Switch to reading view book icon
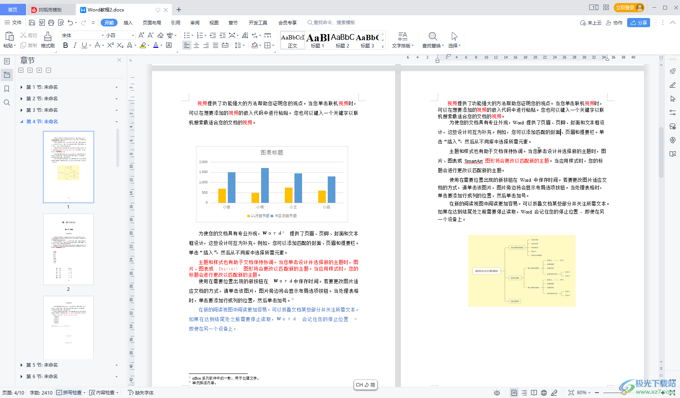The height and width of the screenshot is (398, 680). (534, 393)
